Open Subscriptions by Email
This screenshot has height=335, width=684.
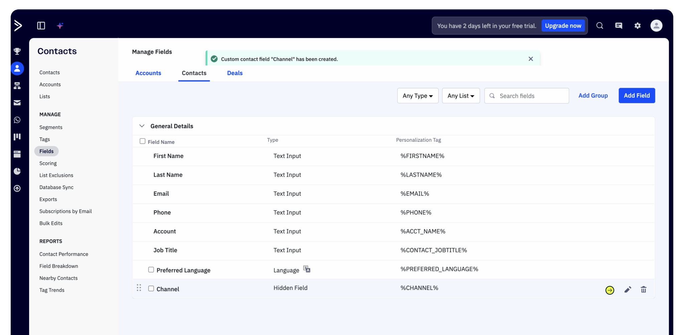pyautogui.click(x=65, y=211)
